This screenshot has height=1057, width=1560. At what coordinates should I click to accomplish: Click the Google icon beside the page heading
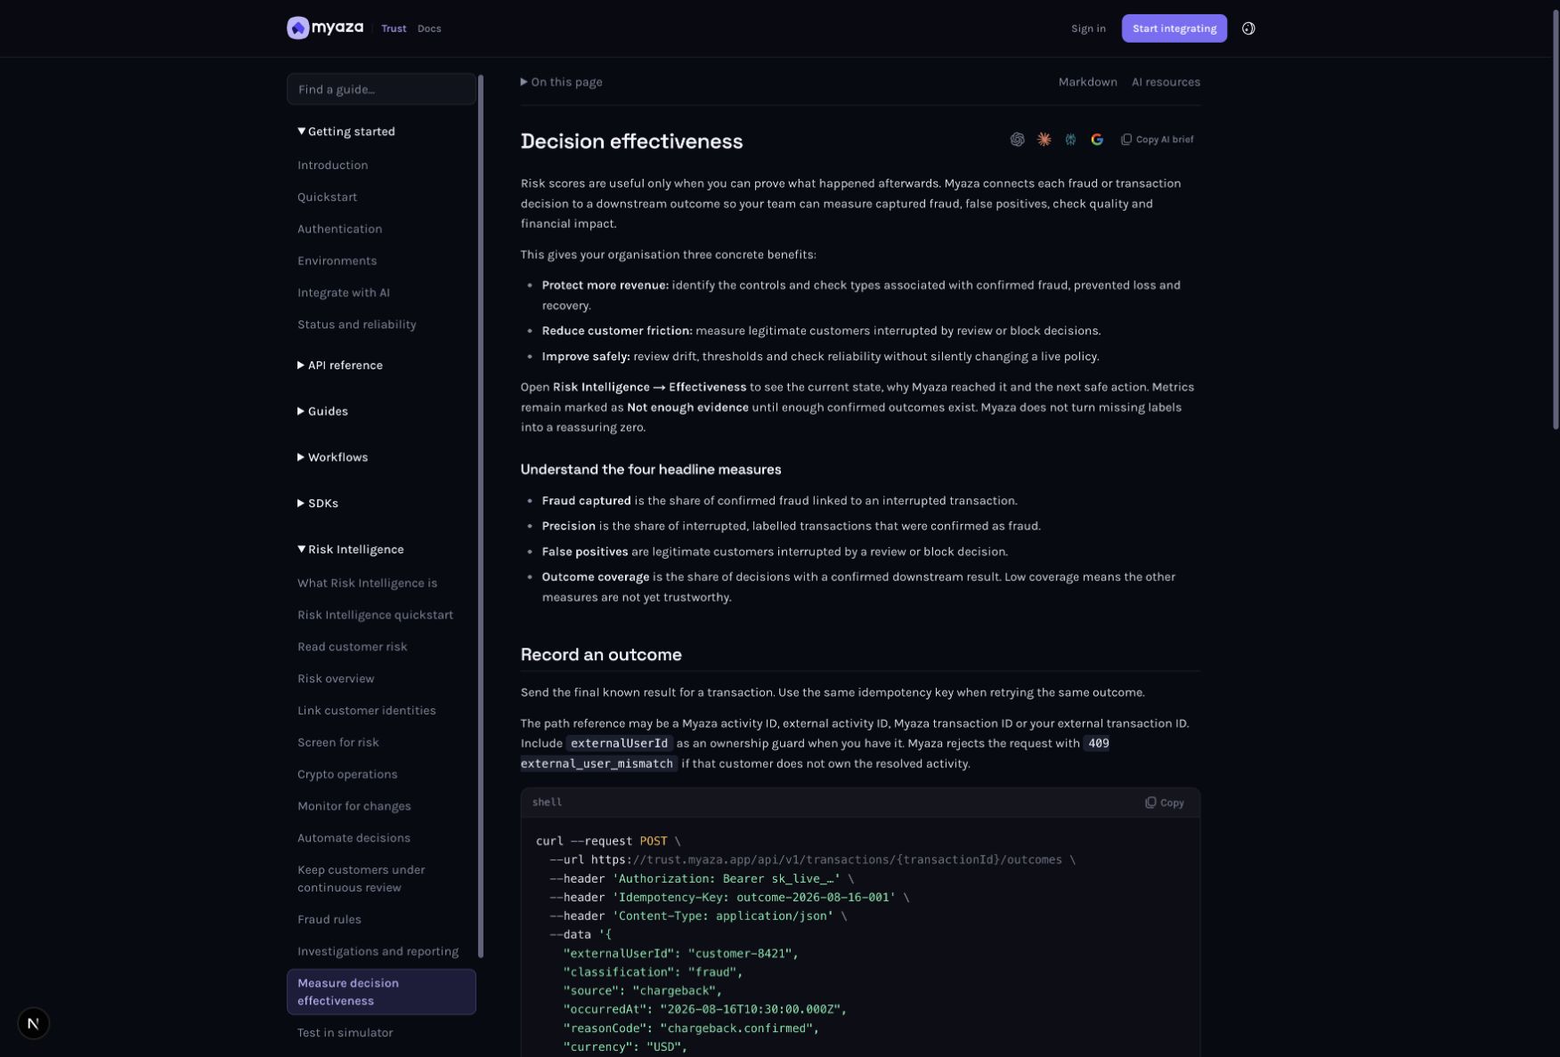click(1097, 140)
